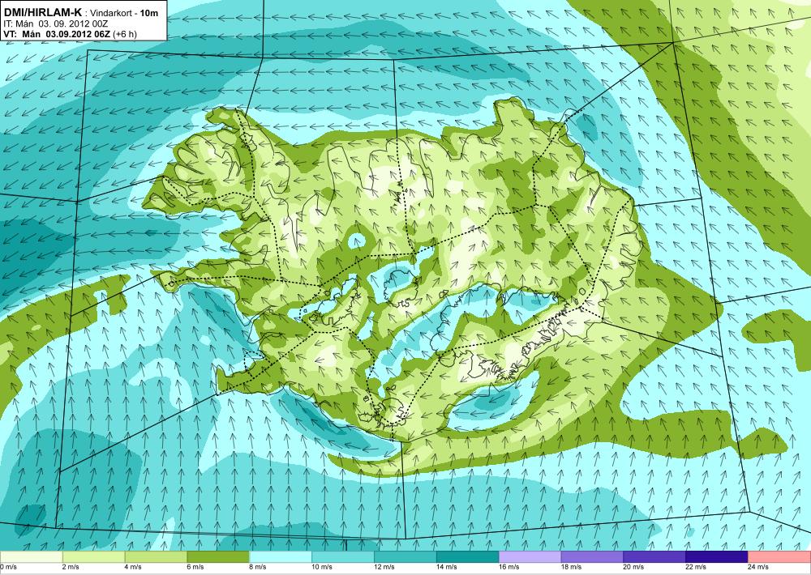Click the "10 m/s" legend label
Viewport: 811px width, 575px height.
(322, 567)
